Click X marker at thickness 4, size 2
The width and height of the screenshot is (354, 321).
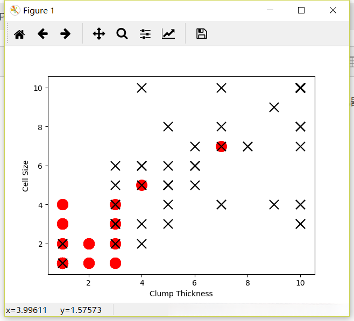click(x=142, y=244)
